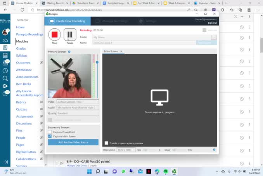Click hidden eye icon next to Rubrics
263x176 pixels.
click(42, 102)
